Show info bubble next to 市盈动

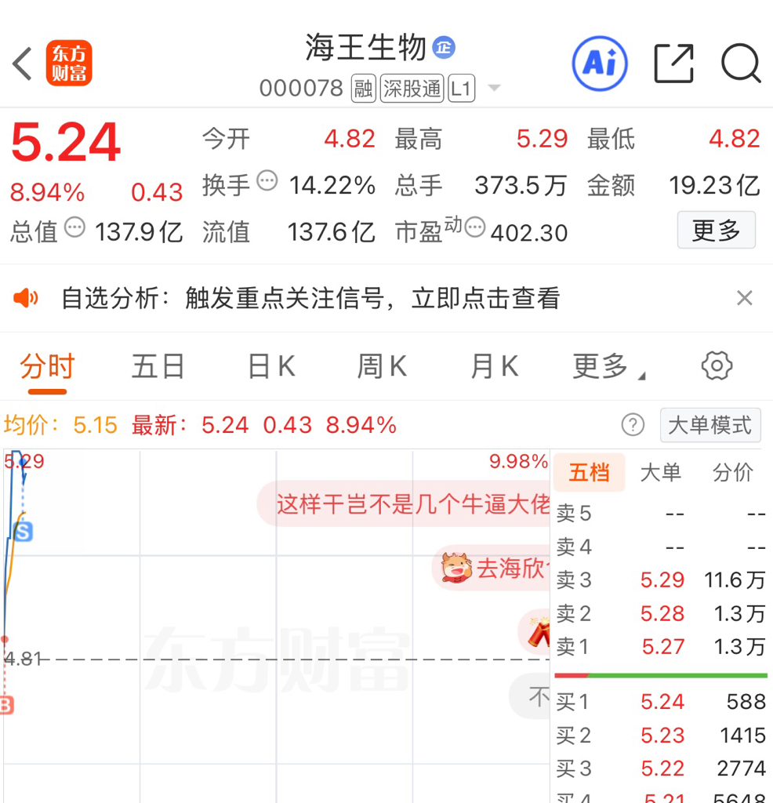tap(475, 227)
